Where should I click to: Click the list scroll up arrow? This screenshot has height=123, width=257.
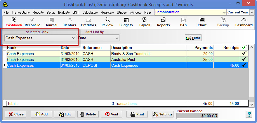point(251,48)
